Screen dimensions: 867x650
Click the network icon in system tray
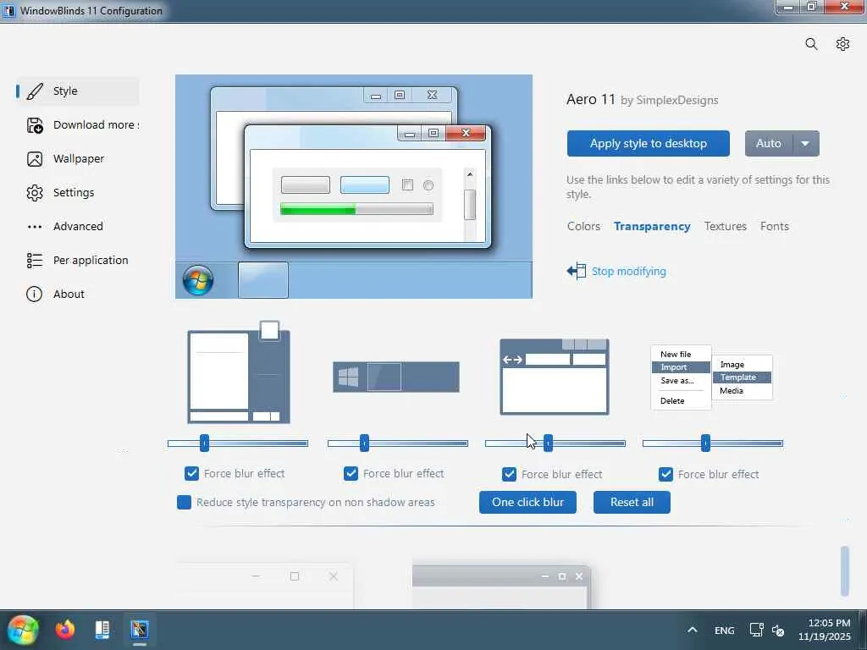coord(756,630)
